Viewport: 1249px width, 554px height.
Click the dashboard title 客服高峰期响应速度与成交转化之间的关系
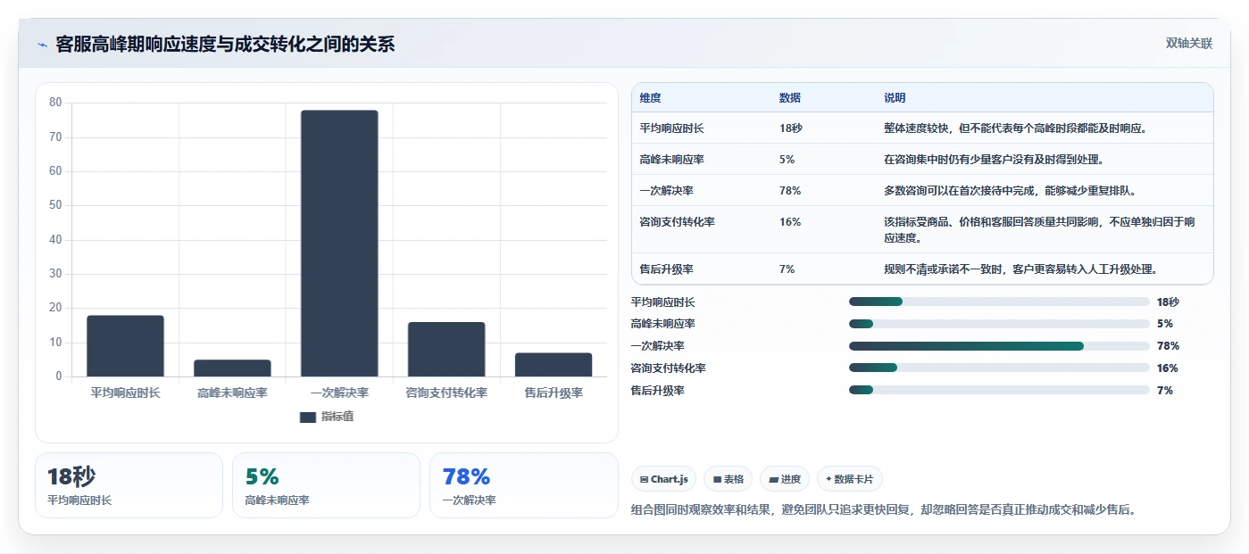click(225, 45)
